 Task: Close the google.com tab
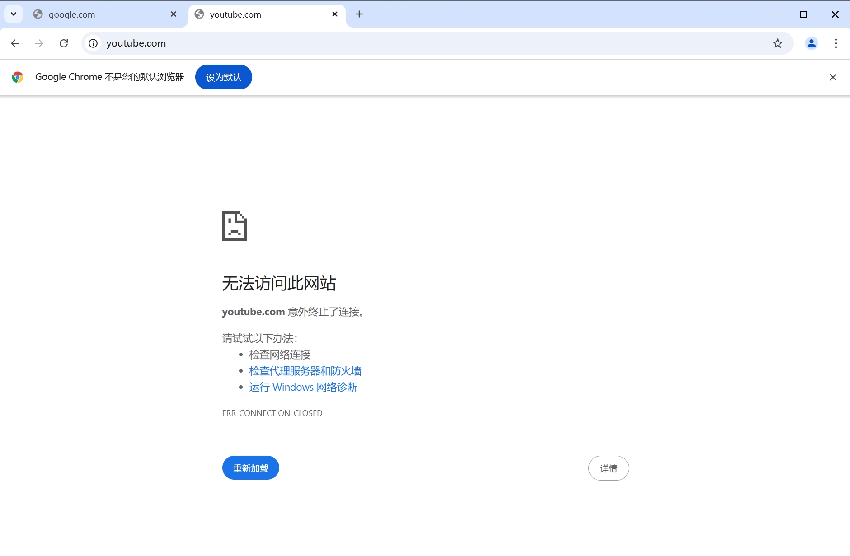click(x=174, y=14)
